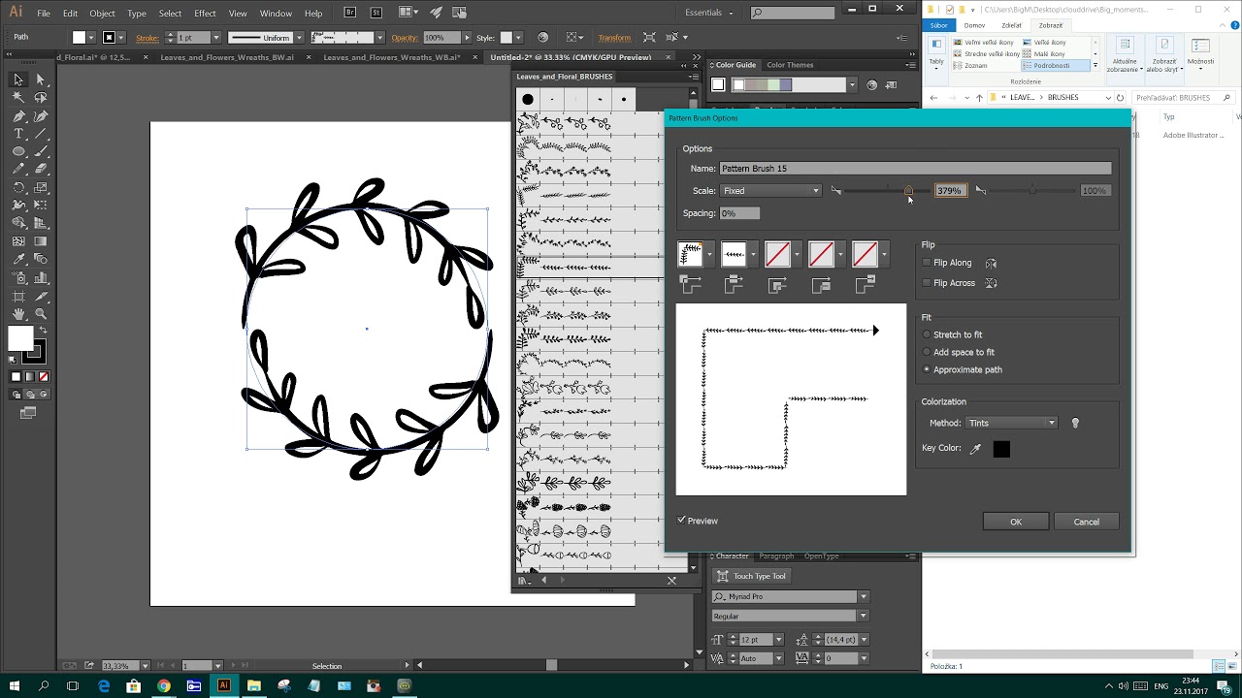Select the Pen tool
Screen dimensions: 1242x698
[18, 116]
